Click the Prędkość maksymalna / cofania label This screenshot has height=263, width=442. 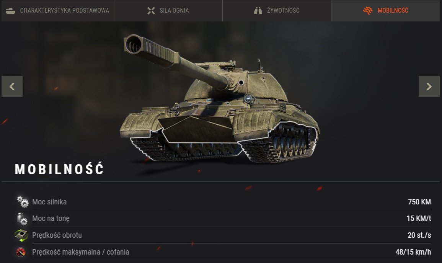[x=81, y=252]
